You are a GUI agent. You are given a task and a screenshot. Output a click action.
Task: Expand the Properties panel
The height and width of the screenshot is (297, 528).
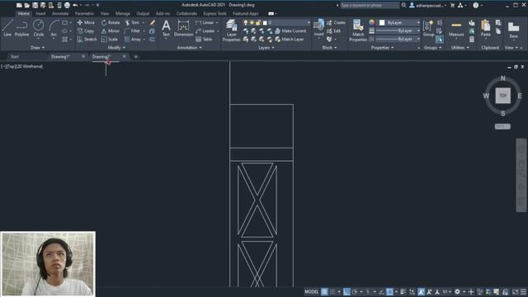382,48
